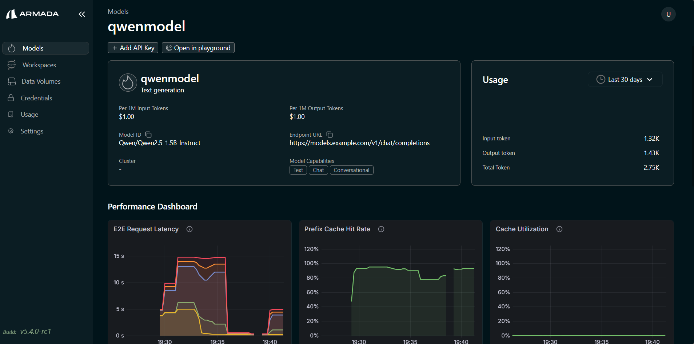Screen dimensions: 694x344
Task: Click the build version v5.4.0-rc1
Action: pyautogui.click(x=36, y=331)
